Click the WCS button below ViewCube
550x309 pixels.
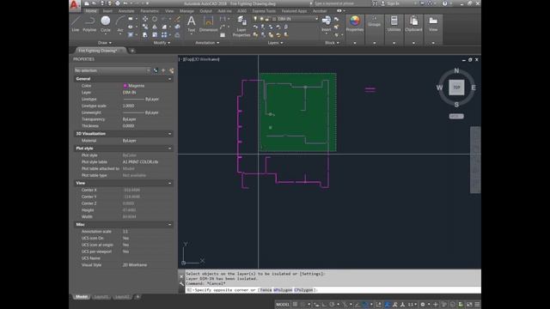[x=456, y=116]
